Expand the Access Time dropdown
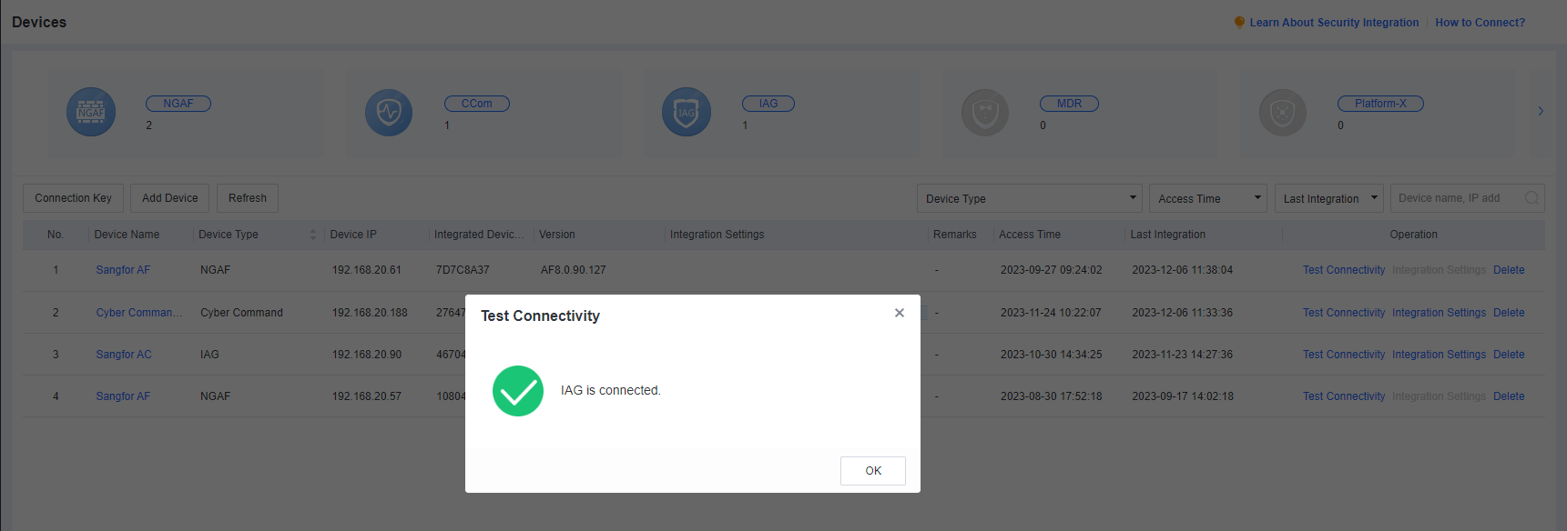Viewport: 1567px width, 531px height. pos(1207,198)
